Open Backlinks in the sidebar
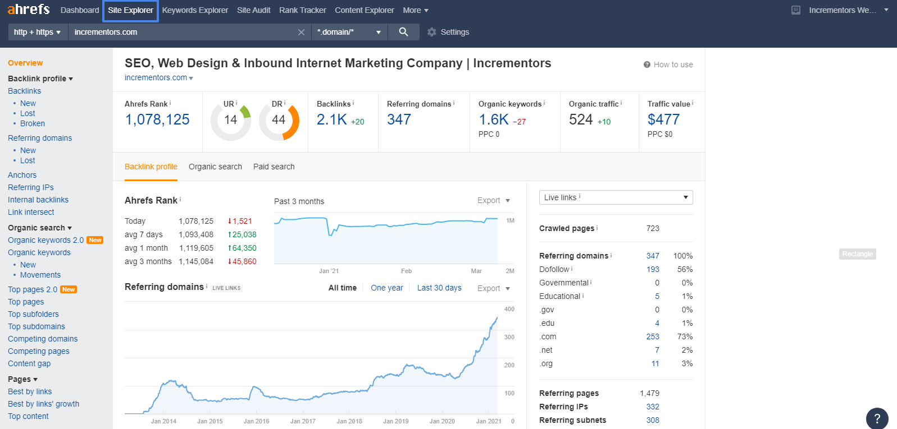This screenshot has height=429, width=897. click(x=24, y=91)
